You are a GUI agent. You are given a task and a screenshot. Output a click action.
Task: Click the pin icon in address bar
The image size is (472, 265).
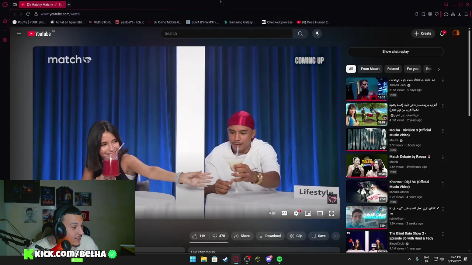click(x=417, y=14)
